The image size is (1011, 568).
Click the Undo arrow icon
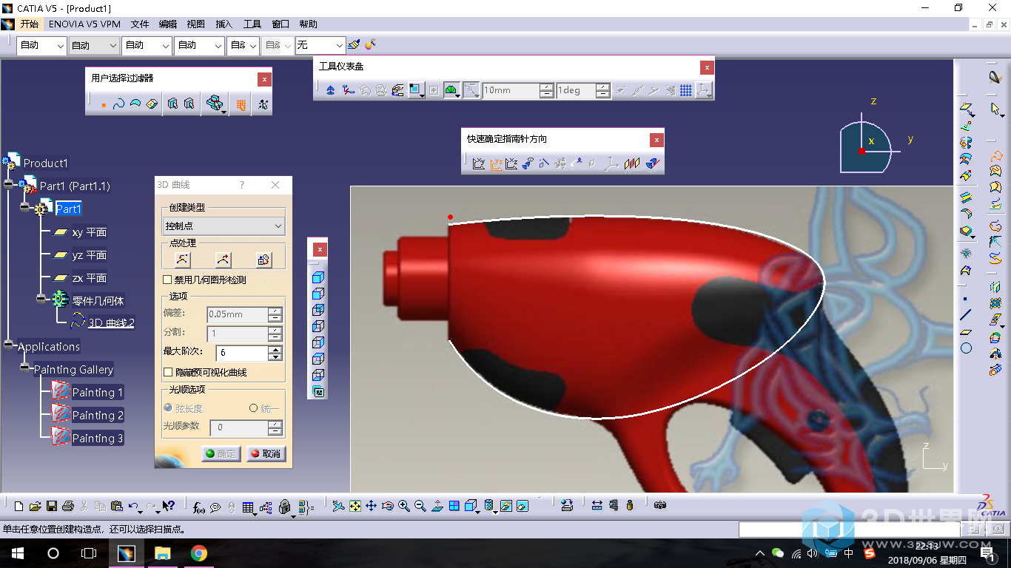coord(132,507)
